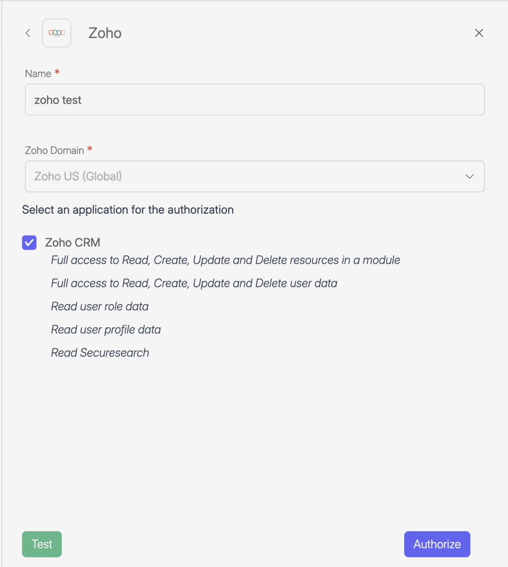
Task: Click the Zoho panel title text
Action: click(x=105, y=33)
